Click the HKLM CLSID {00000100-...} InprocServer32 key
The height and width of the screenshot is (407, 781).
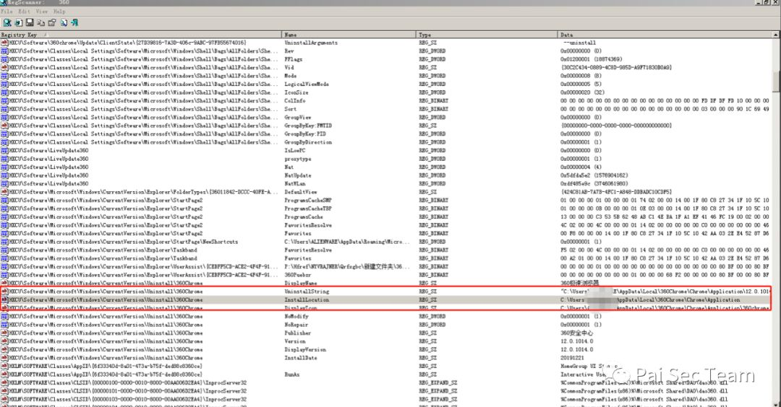(x=128, y=383)
